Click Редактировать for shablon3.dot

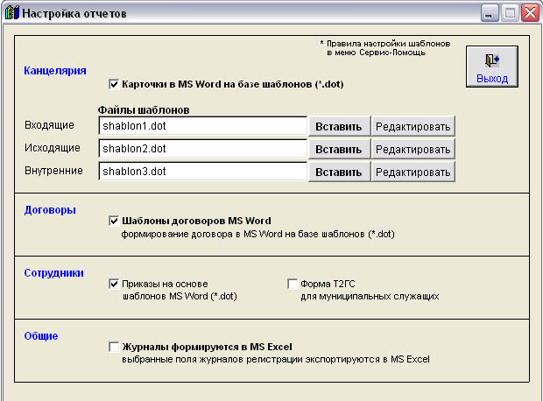click(413, 172)
